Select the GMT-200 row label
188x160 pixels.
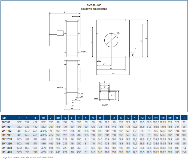click(7, 139)
